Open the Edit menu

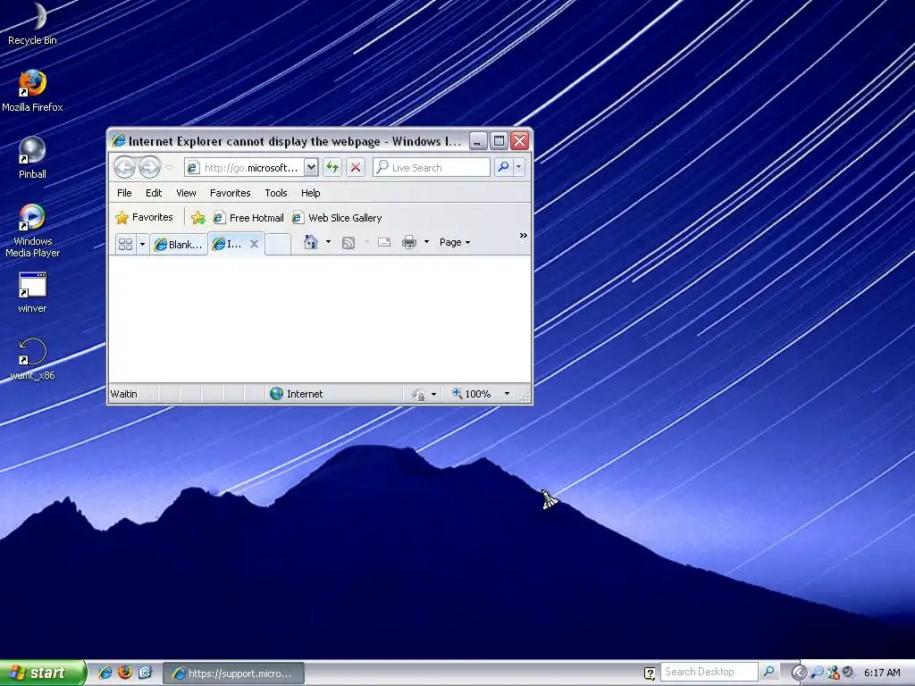coord(154,193)
